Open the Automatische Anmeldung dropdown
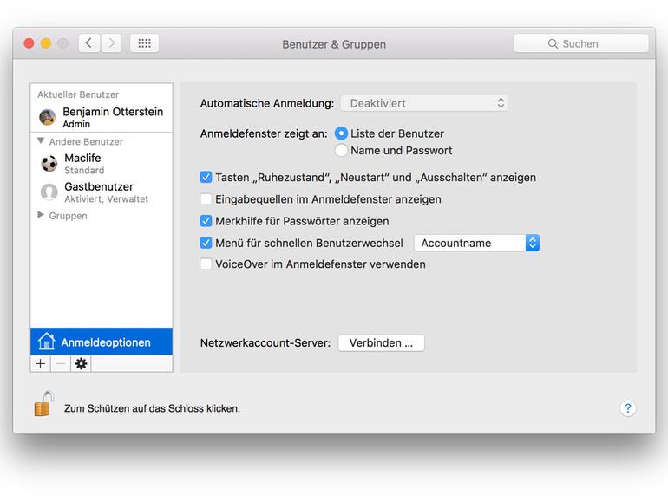The image size is (668, 501). [x=423, y=103]
